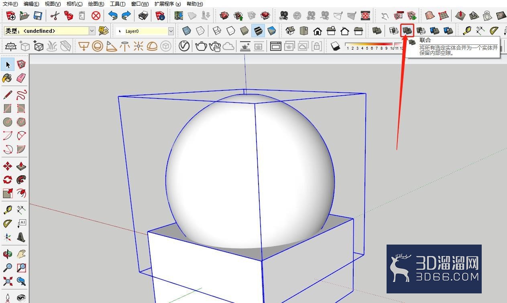Activate the Orbit tool
The height and width of the screenshot is (303, 507).
pos(8,254)
